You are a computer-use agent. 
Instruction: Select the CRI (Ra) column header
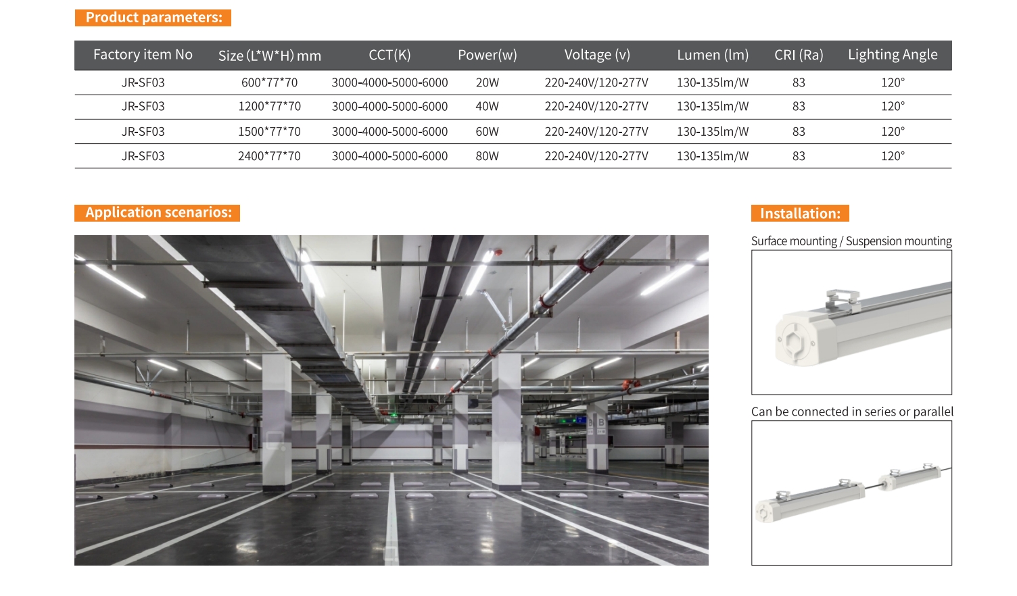(x=799, y=55)
